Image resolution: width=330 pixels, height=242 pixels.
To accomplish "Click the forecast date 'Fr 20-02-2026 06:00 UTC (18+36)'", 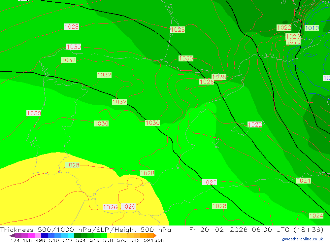I will (x=256, y=229).
